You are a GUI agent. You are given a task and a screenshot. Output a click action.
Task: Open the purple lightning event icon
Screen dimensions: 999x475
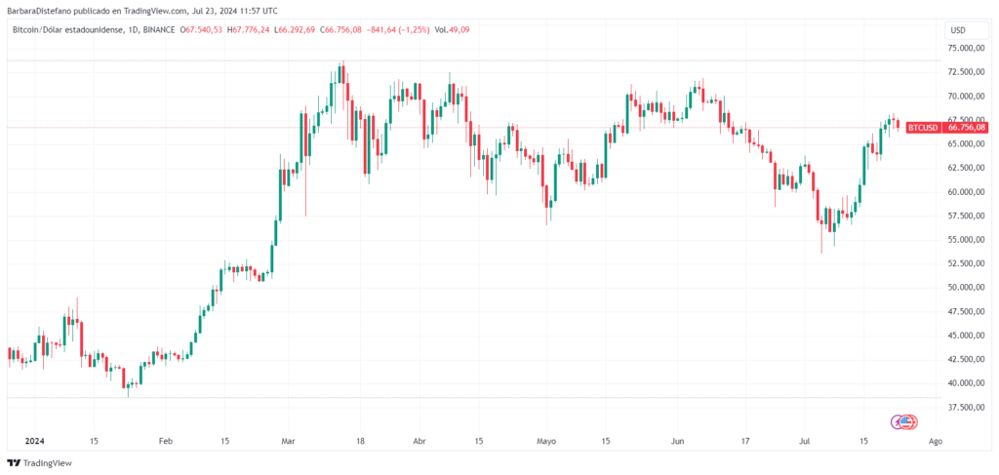point(896,421)
